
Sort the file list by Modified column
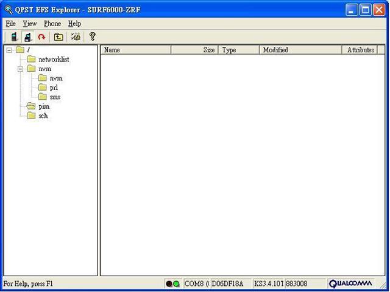coord(300,50)
